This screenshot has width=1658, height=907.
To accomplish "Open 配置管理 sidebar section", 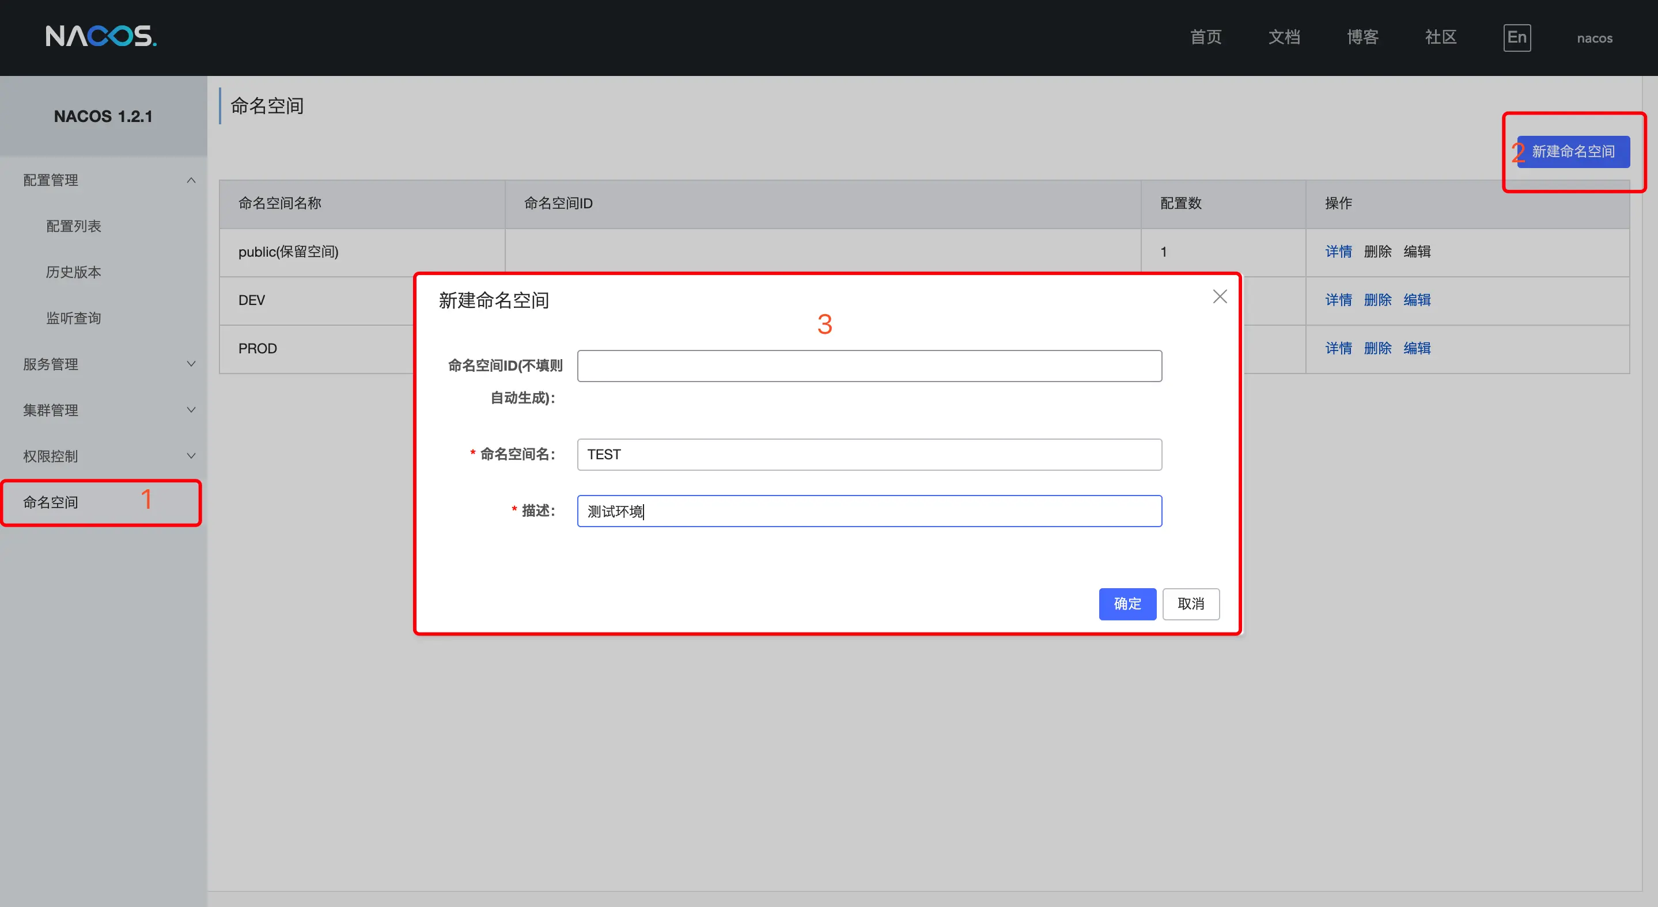I will click(x=50, y=180).
